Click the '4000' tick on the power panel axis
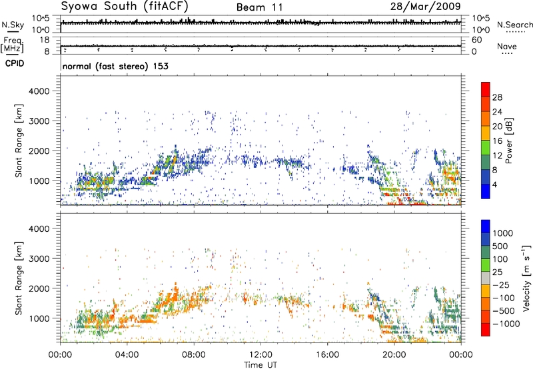Image resolution: width=533 pixels, height=369 pixels. coord(39,91)
